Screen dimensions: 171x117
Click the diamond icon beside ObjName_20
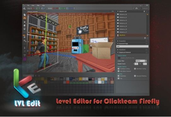click(118, 14)
